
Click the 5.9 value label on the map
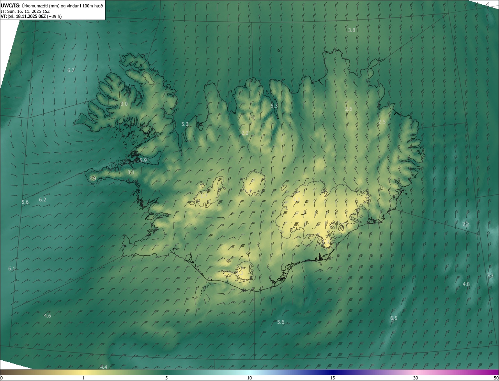point(143,161)
